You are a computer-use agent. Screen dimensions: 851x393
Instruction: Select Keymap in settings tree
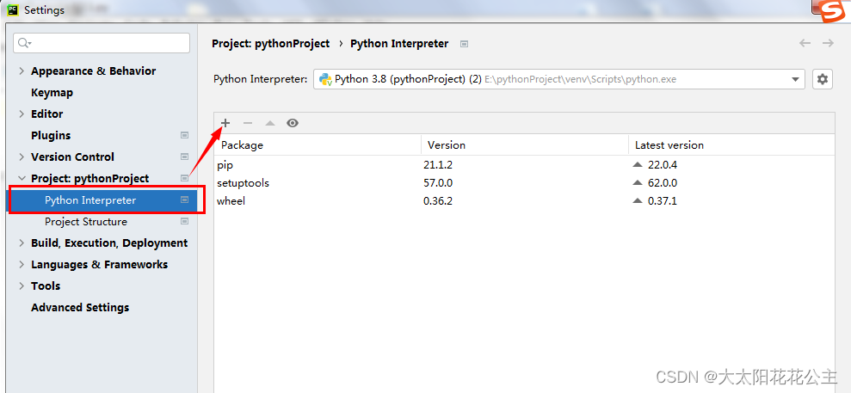tap(52, 93)
